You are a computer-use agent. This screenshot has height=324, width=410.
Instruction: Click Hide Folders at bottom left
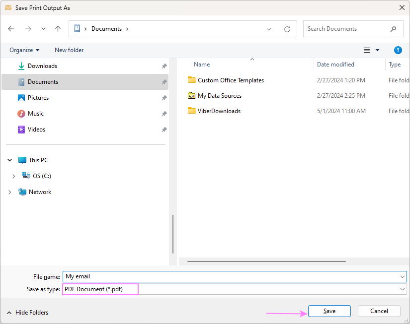pyautogui.click(x=27, y=313)
